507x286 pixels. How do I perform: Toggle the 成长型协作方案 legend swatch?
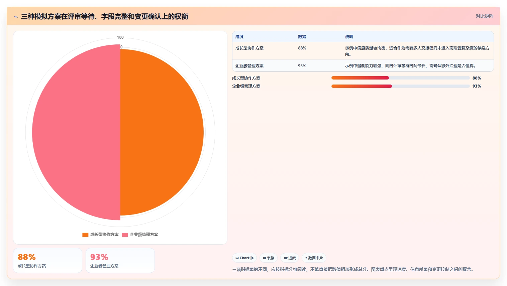tap(85, 235)
